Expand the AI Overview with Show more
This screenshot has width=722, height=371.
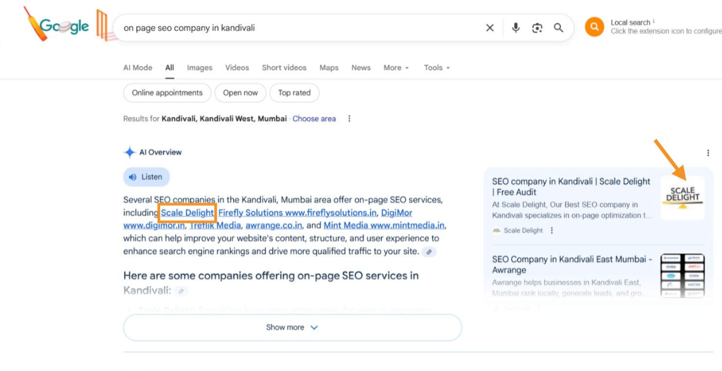click(292, 327)
